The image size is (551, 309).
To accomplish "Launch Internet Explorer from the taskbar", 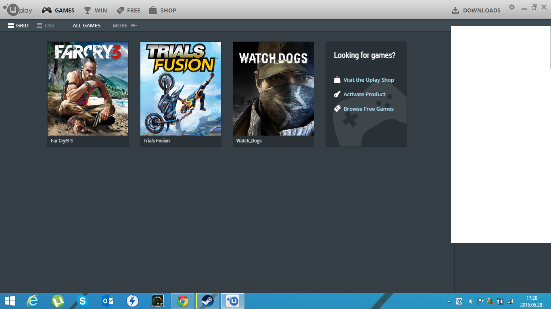I will (x=32, y=301).
